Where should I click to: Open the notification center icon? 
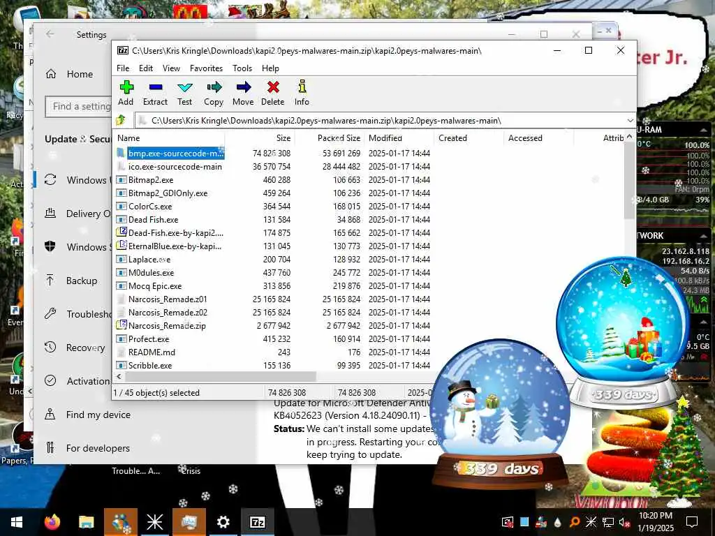(692, 522)
